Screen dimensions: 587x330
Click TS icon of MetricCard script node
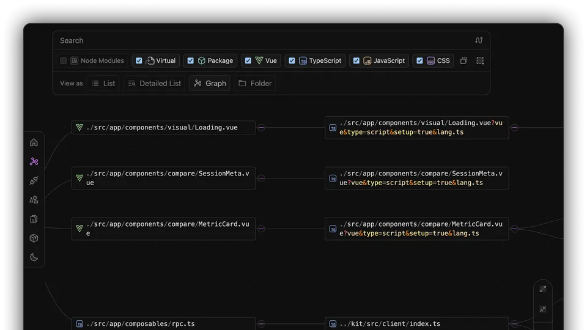[333, 229]
